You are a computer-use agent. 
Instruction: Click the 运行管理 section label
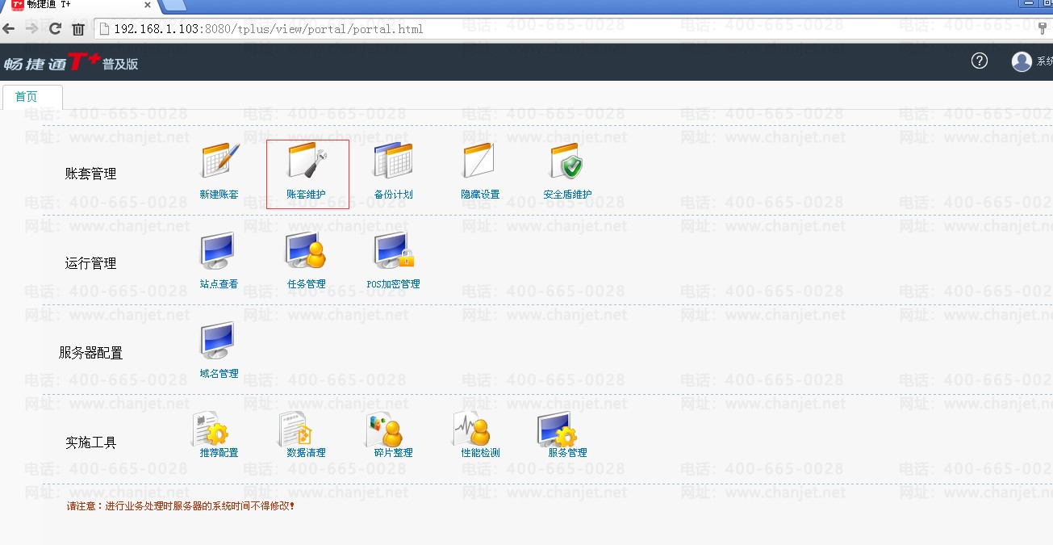pyautogui.click(x=91, y=263)
